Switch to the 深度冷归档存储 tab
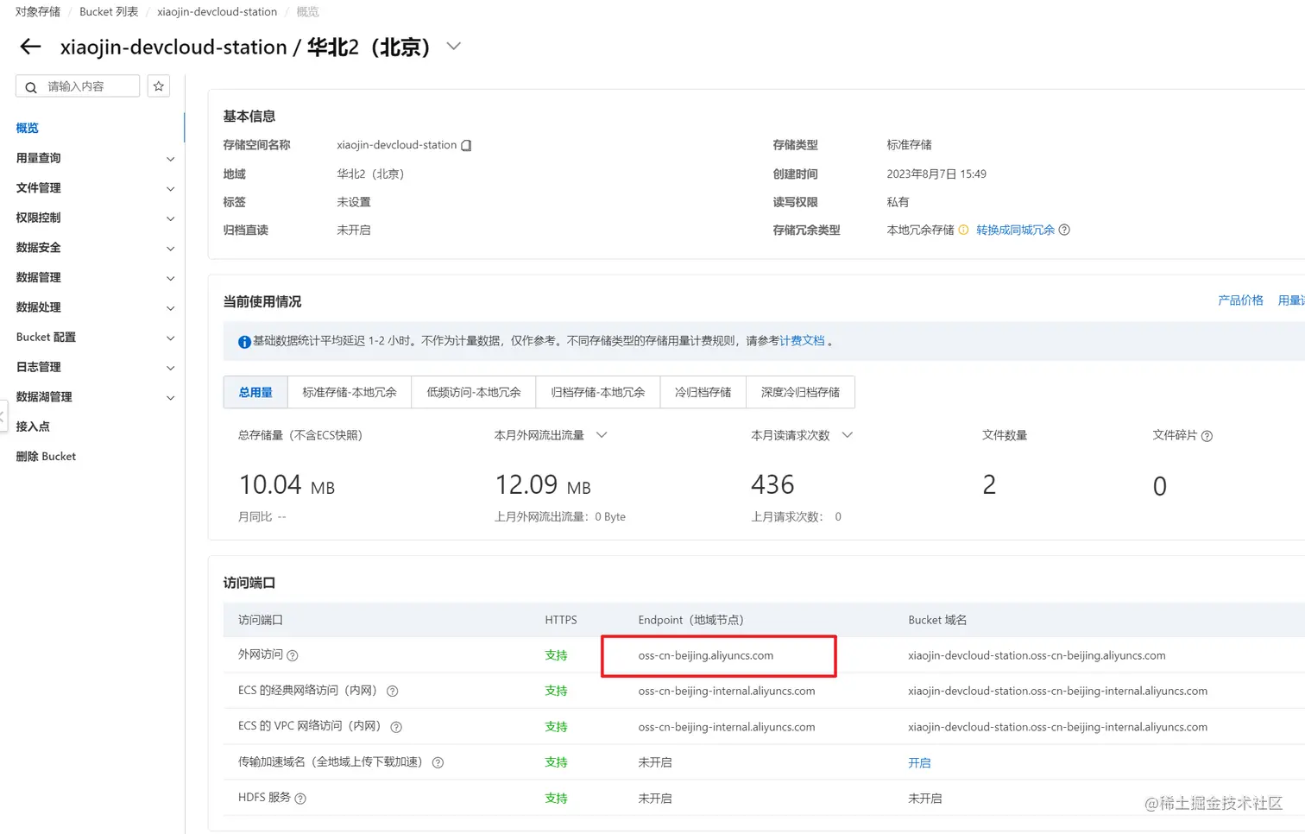Image resolution: width=1305 pixels, height=834 pixels. tap(801, 392)
